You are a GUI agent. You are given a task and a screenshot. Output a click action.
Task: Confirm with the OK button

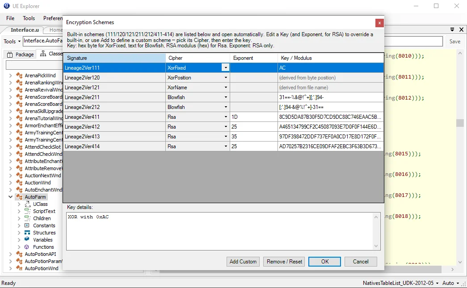click(324, 262)
